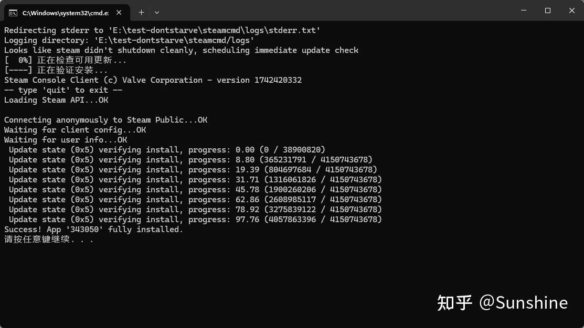Close the terminal window
Screen dimensions: 584x328
click(572, 10)
